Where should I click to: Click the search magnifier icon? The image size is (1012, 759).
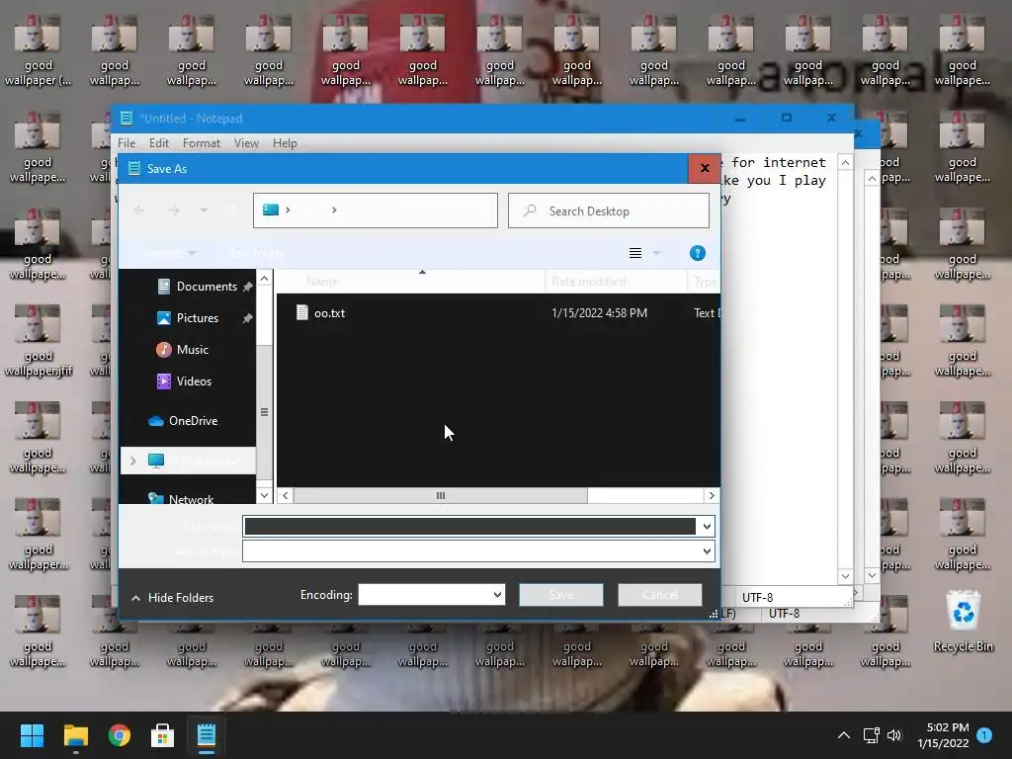(530, 211)
